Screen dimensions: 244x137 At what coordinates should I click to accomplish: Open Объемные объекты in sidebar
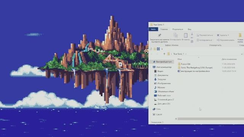click(164, 91)
